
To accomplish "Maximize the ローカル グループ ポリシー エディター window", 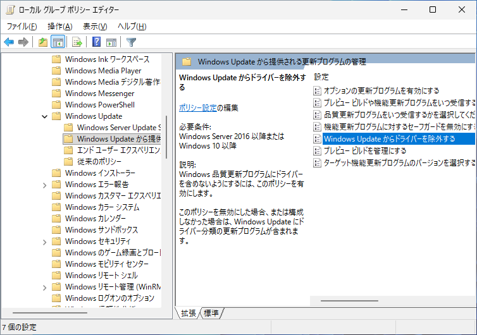I will point(433,9).
